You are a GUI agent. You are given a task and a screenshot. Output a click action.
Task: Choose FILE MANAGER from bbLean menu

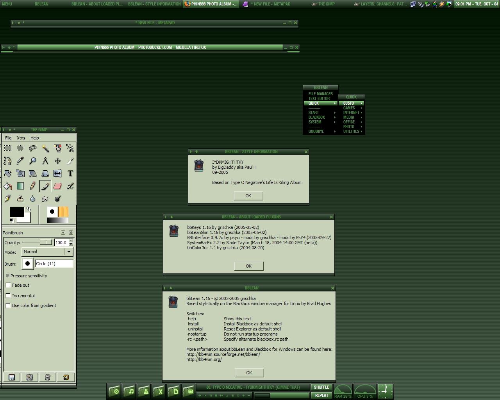[x=321, y=94]
